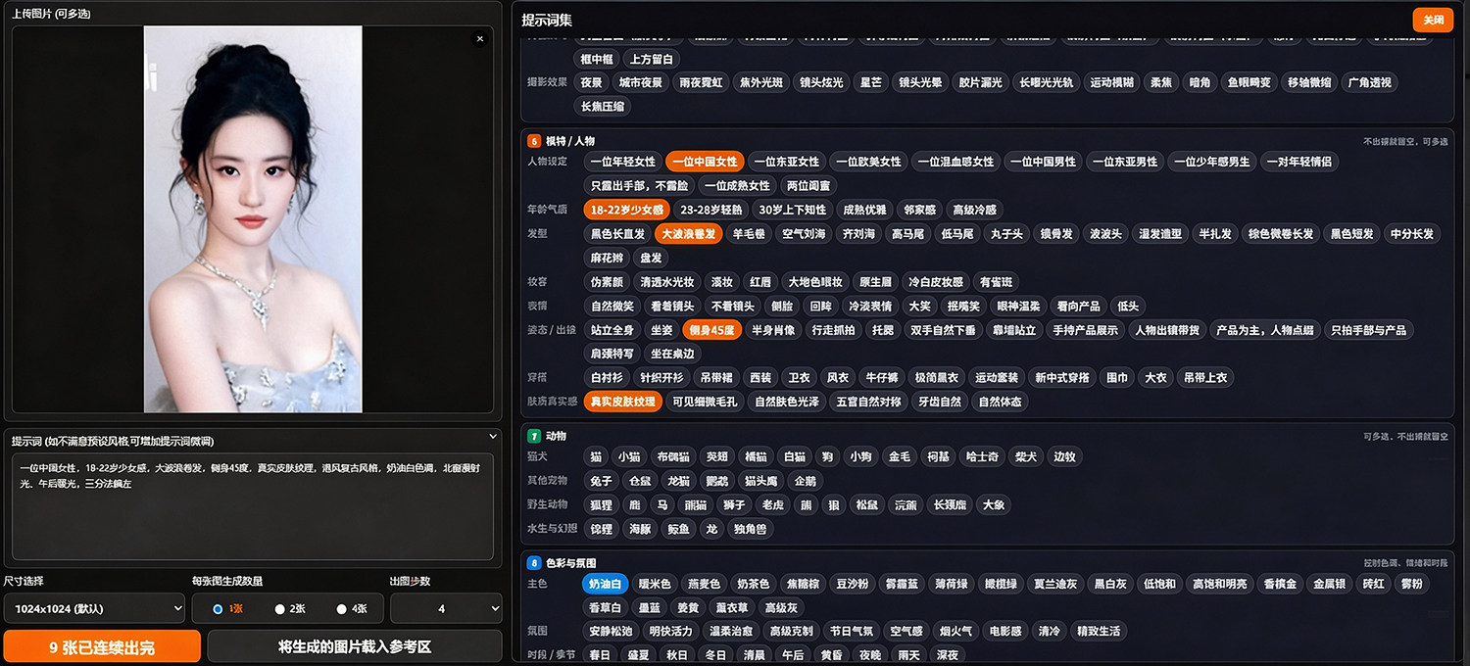Image resolution: width=1470 pixels, height=666 pixels.
Task: Collapse the 提示词 prompt section chevron
Action: (x=493, y=437)
